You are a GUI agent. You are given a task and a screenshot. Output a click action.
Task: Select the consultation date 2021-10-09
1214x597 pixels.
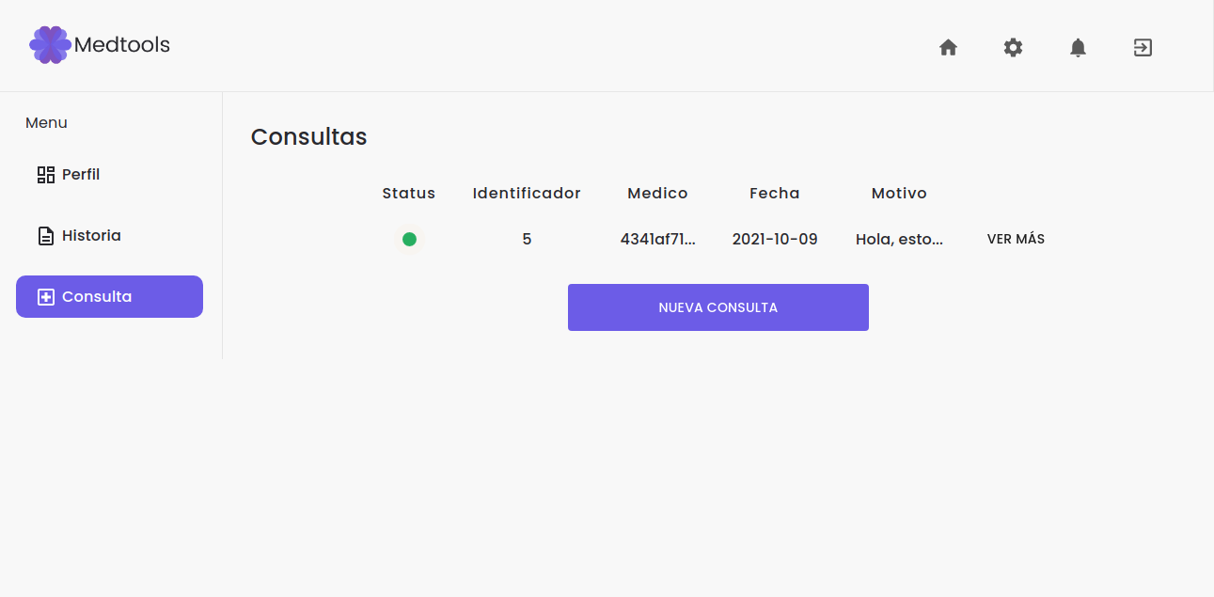(x=774, y=239)
